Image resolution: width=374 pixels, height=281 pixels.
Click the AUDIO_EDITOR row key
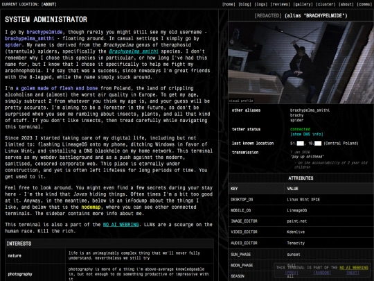[244, 244]
